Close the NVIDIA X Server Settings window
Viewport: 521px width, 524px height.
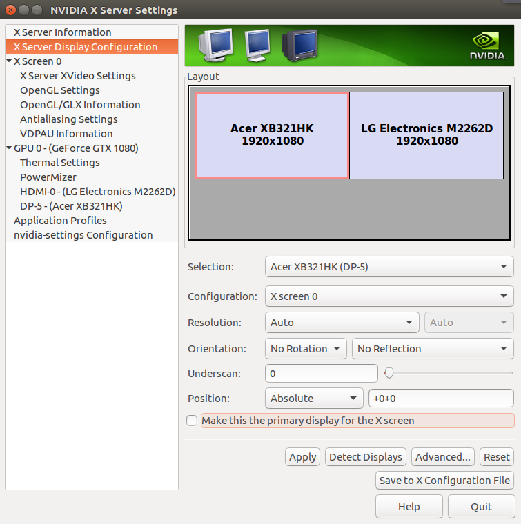11,10
